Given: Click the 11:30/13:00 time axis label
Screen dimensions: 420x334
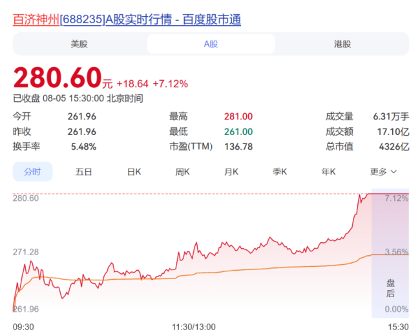Looking at the screenshot, I should point(194,327).
